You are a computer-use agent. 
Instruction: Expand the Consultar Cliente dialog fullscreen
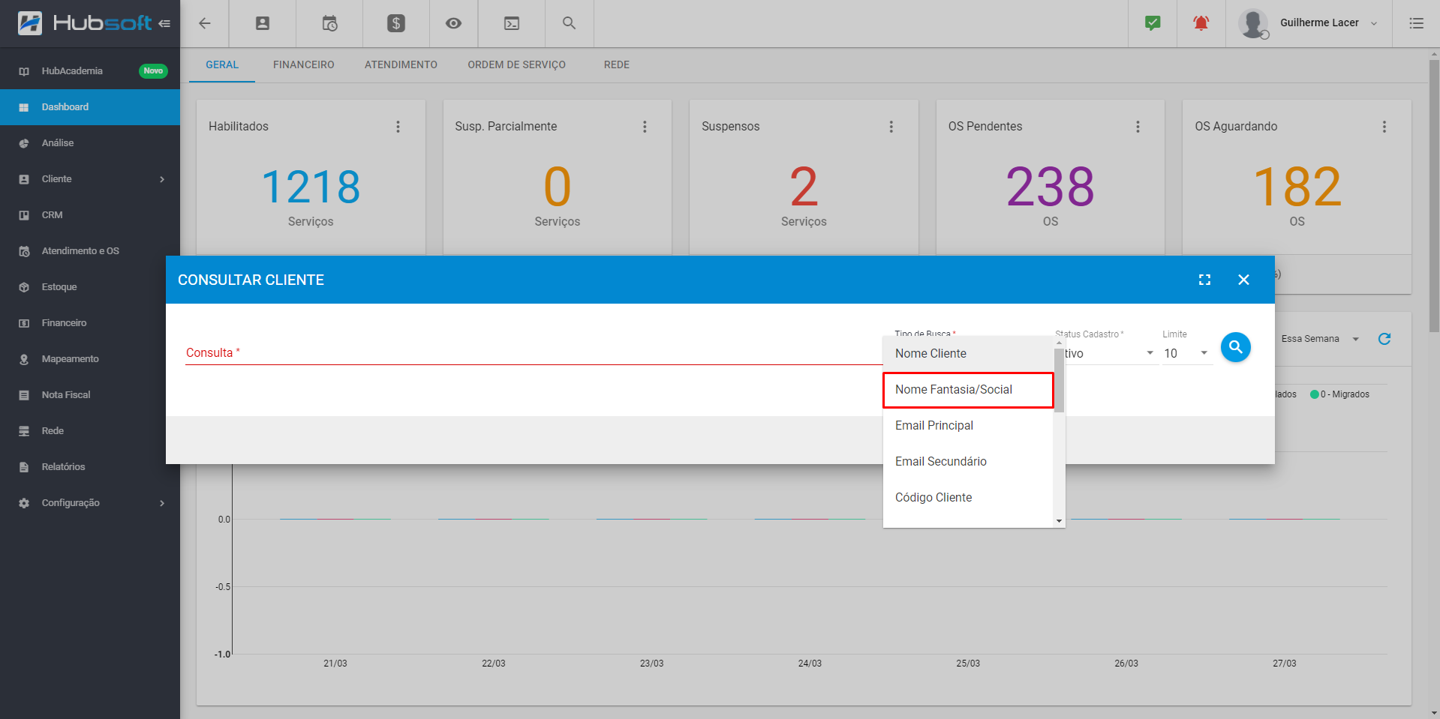pos(1204,280)
